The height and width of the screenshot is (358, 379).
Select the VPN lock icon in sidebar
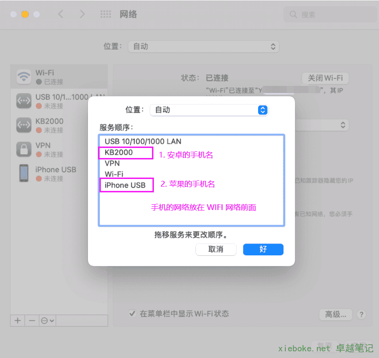click(x=23, y=149)
